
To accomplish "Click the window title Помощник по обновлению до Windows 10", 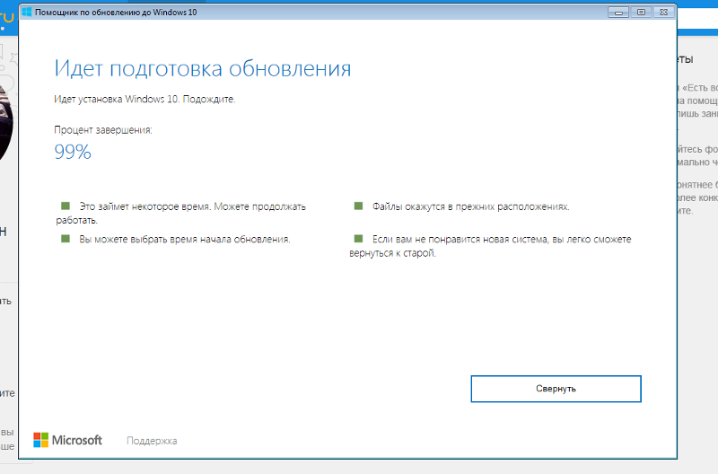I will (x=116, y=13).
